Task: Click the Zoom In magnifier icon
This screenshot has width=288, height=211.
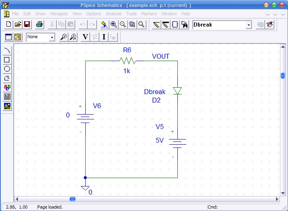Action: (114, 25)
